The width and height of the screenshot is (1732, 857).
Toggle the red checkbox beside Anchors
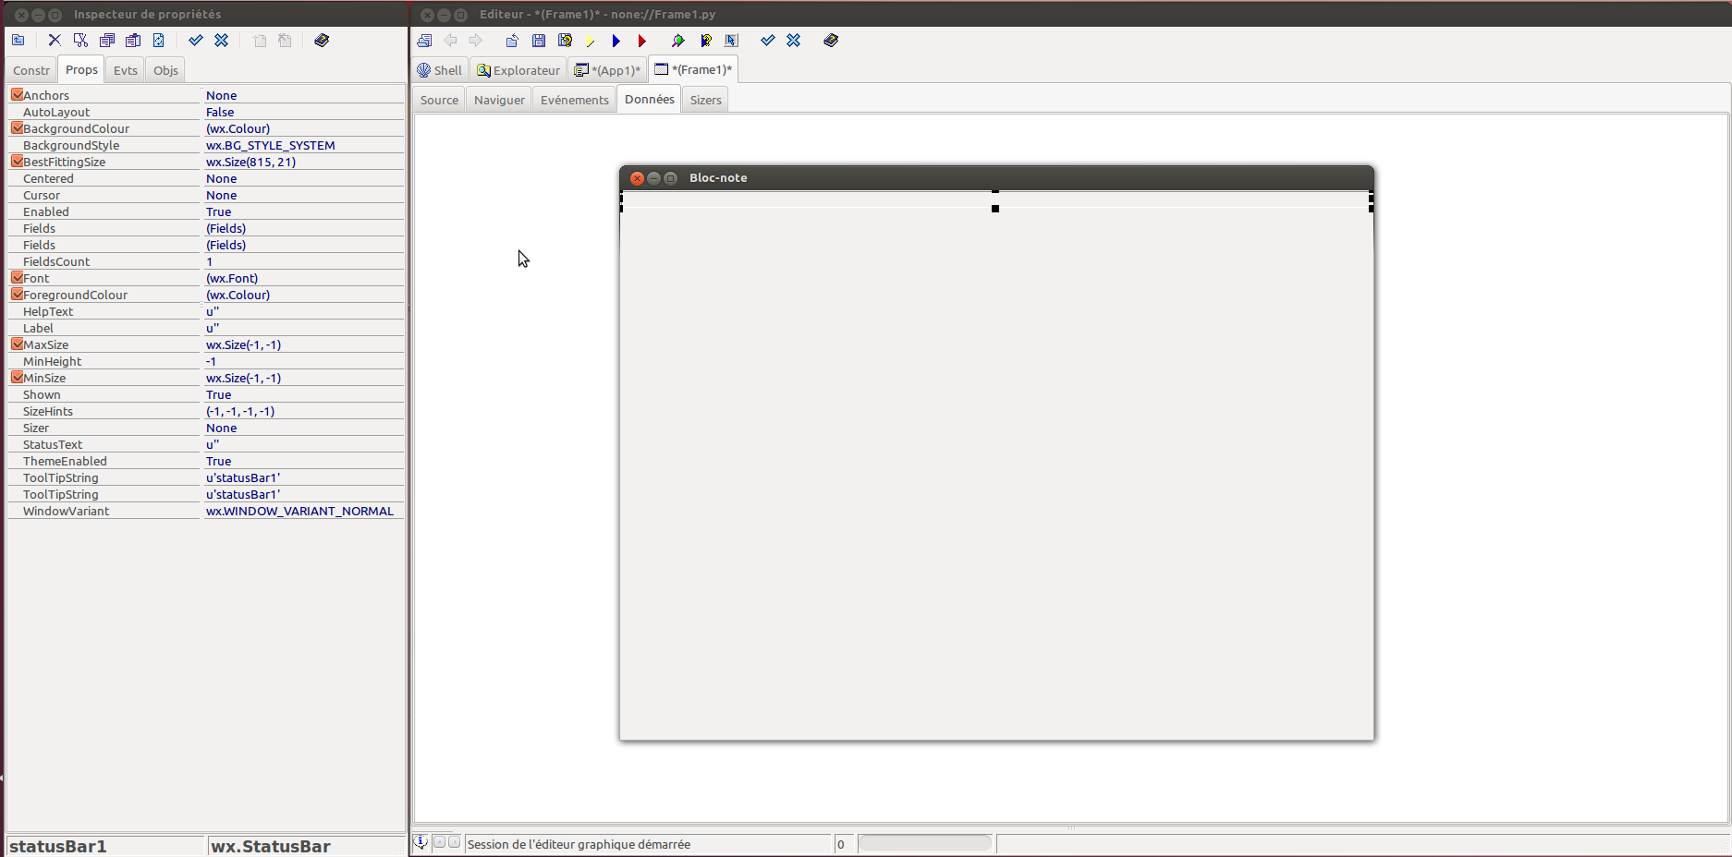pyautogui.click(x=17, y=95)
